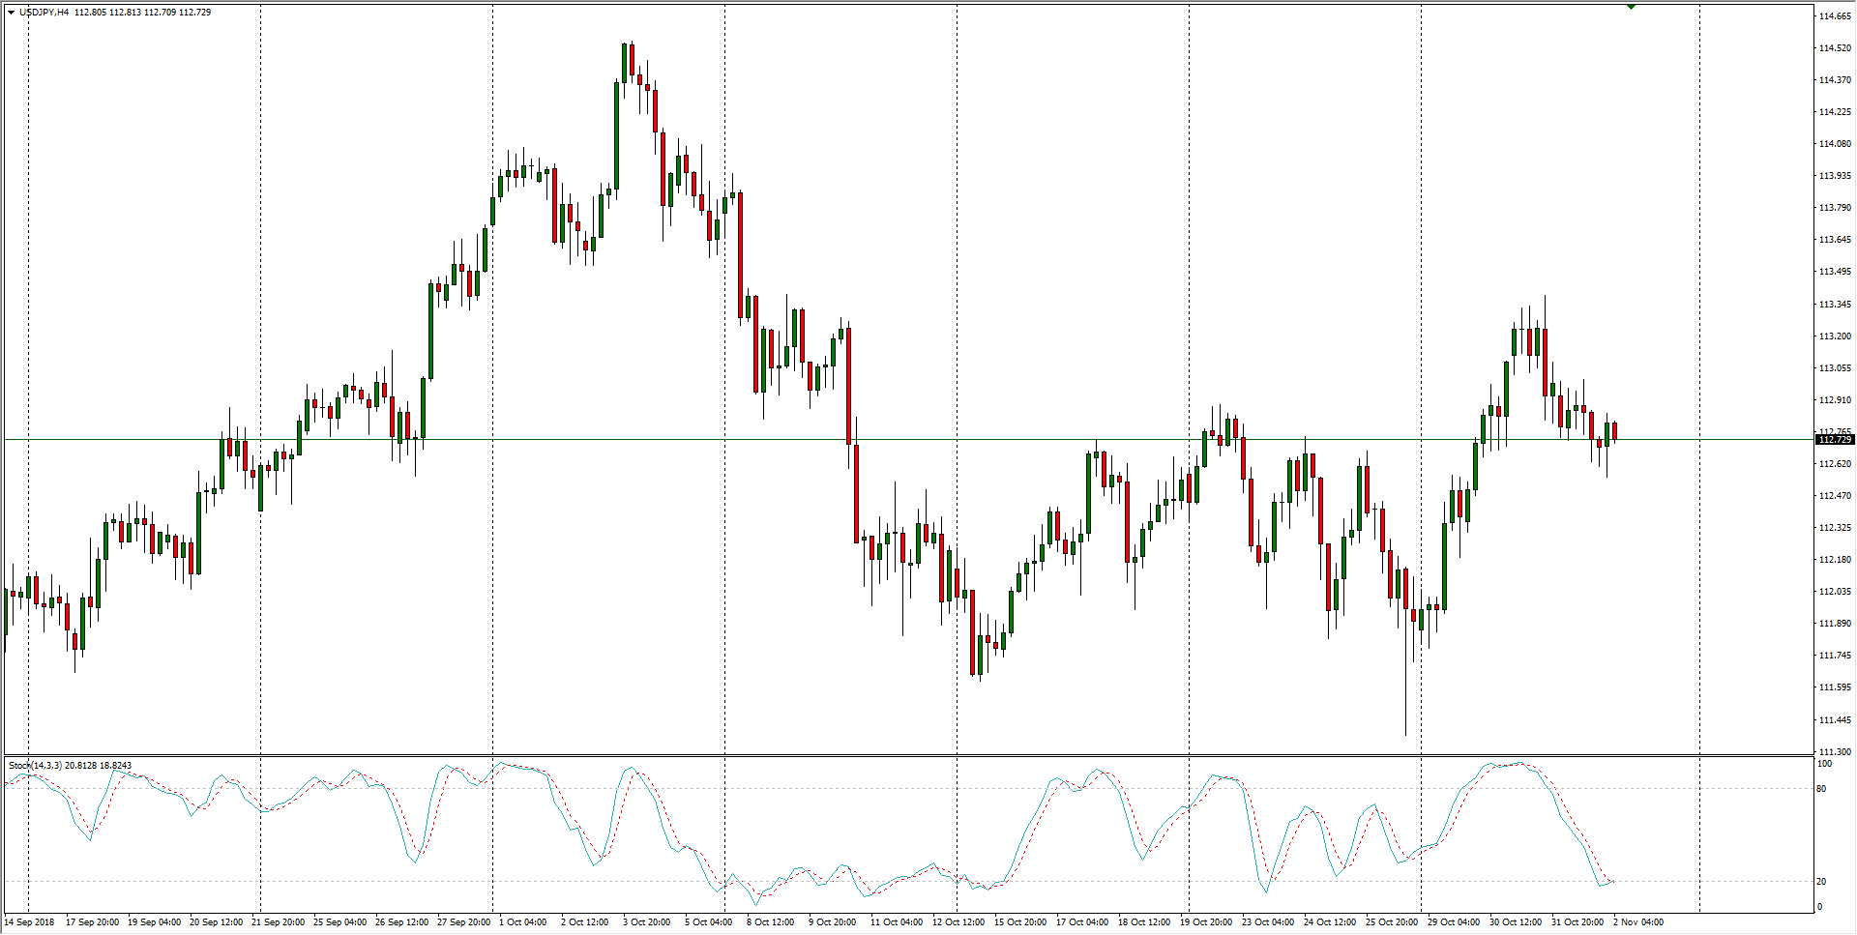
Task: Select the 25 Sep 04:00 time label
Action: (x=339, y=921)
